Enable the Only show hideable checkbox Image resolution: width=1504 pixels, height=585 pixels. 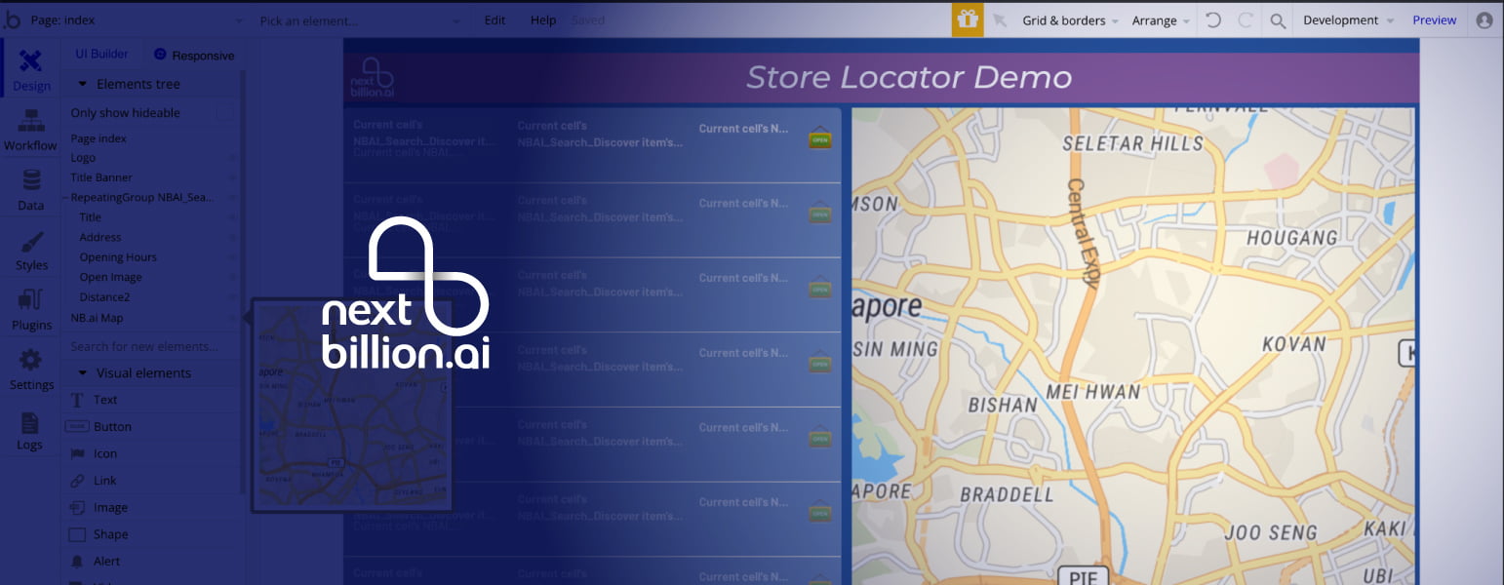click(x=225, y=113)
